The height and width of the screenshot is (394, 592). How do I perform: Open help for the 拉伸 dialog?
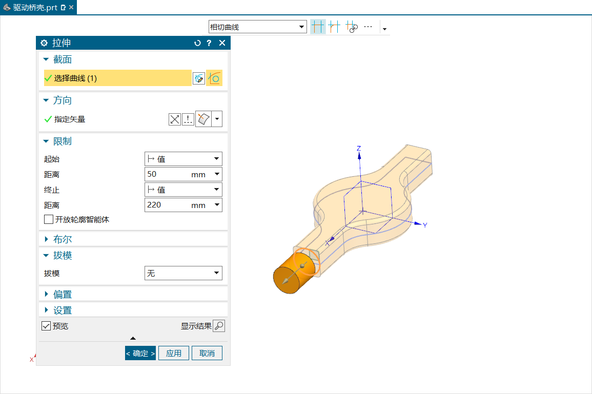(x=209, y=43)
